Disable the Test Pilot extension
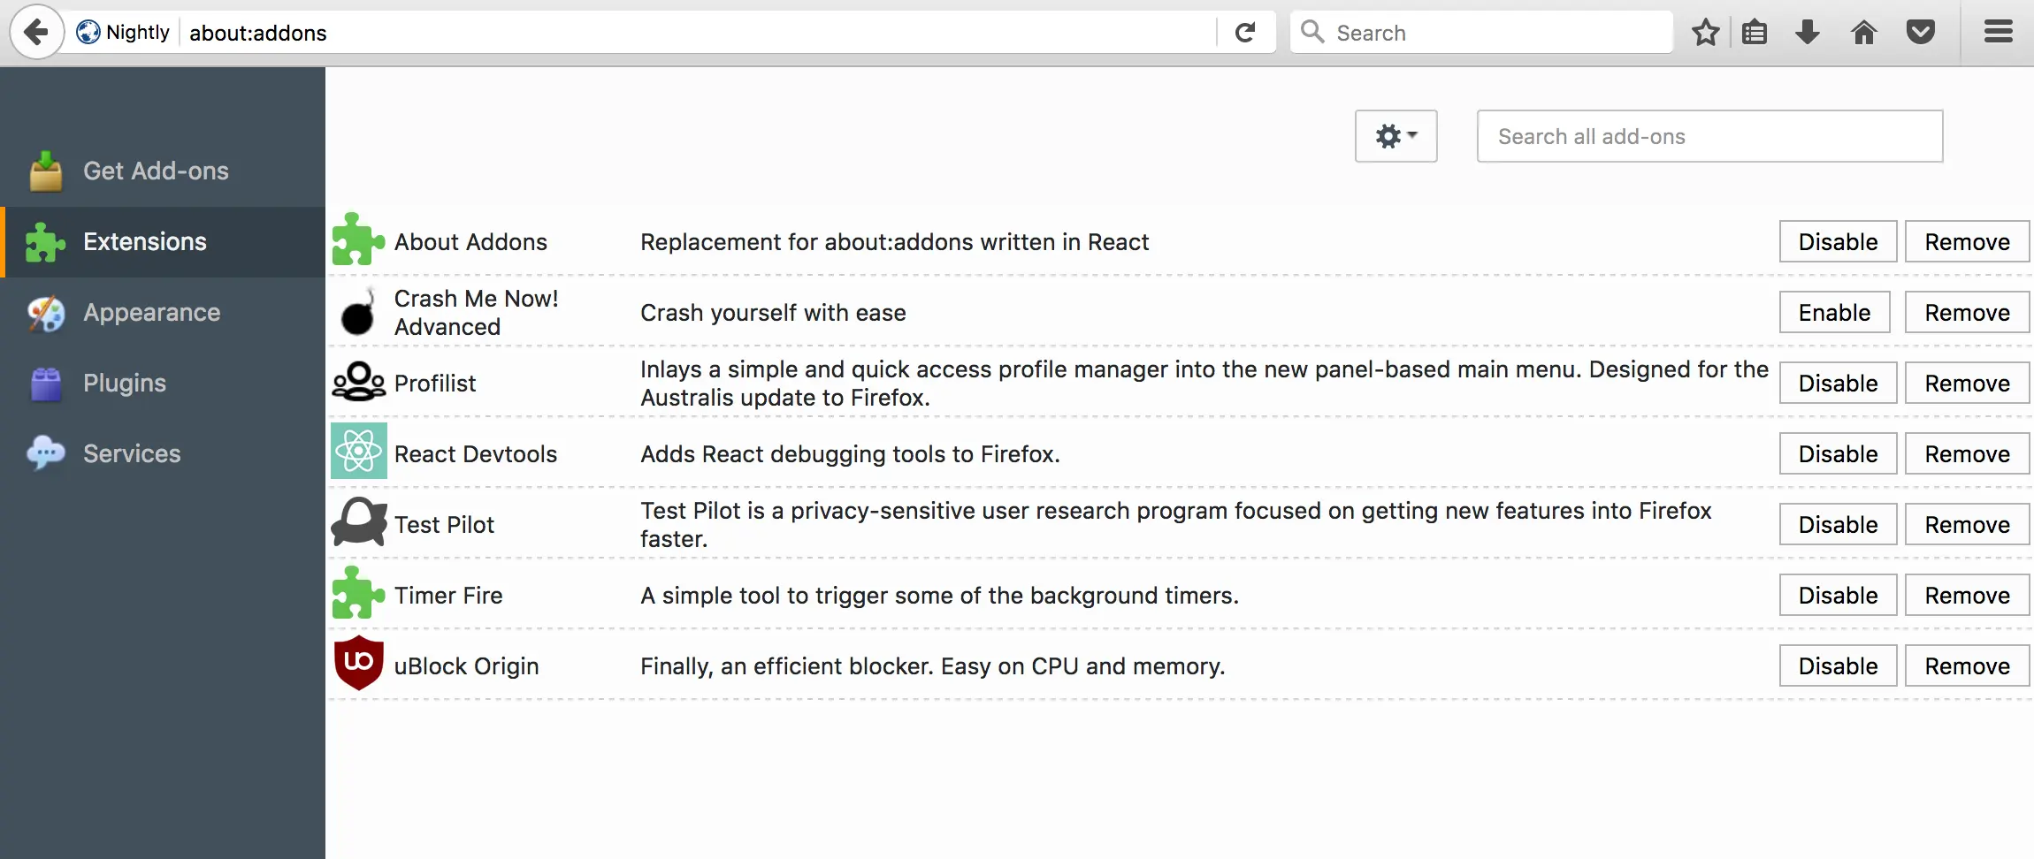Image resolution: width=2034 pixels, height=859 pixels. 1838,525
